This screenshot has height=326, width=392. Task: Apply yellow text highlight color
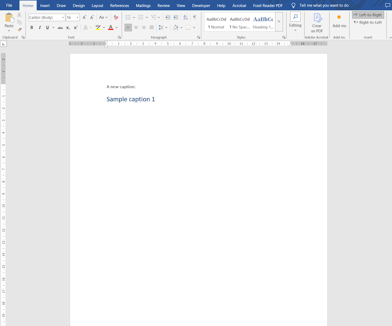(x=98, y=27)
